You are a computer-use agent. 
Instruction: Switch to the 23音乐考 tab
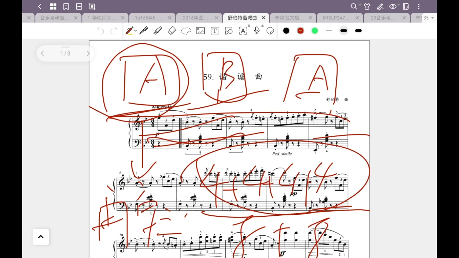pyautogui.click(x=383, y=18)
